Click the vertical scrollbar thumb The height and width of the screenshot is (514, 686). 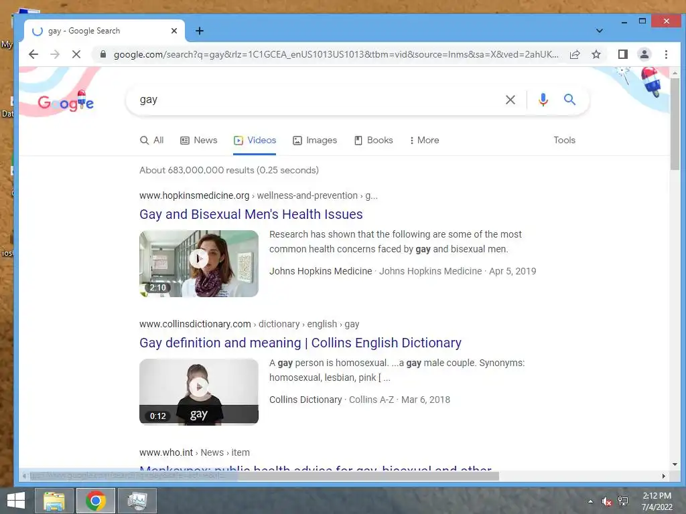(675, 124)
